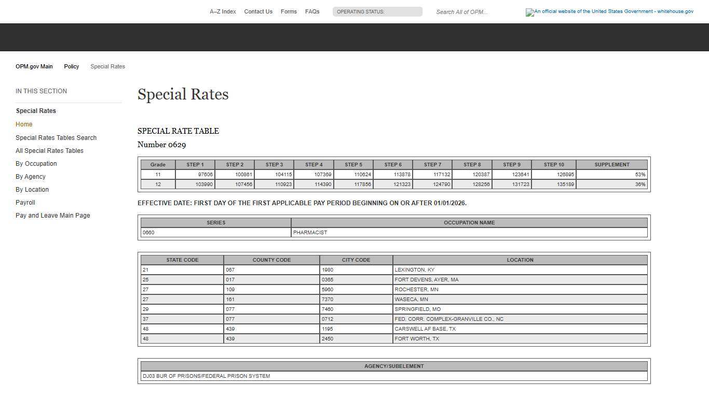
Task: Browse special rates By Occupation
Action: click(36, 163)
